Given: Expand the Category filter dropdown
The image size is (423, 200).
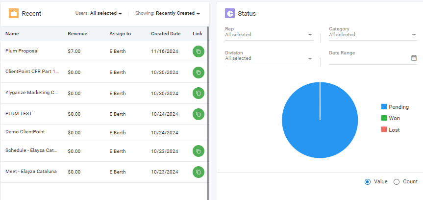Looking at the screenshot, I should click(x=373, y=33).
